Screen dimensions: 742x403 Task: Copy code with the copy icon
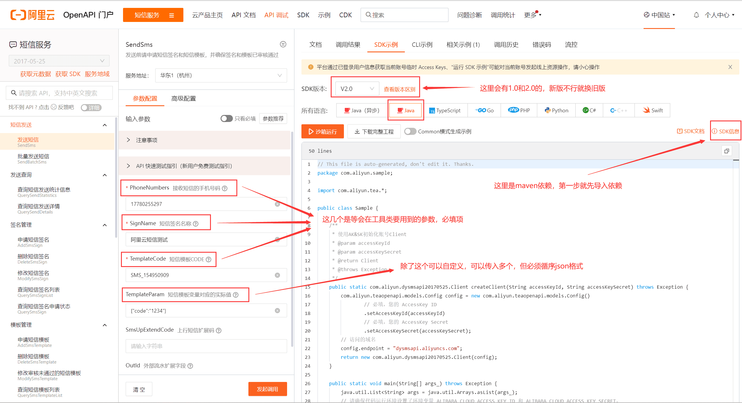pyautogui.click(x=726, y=151)
